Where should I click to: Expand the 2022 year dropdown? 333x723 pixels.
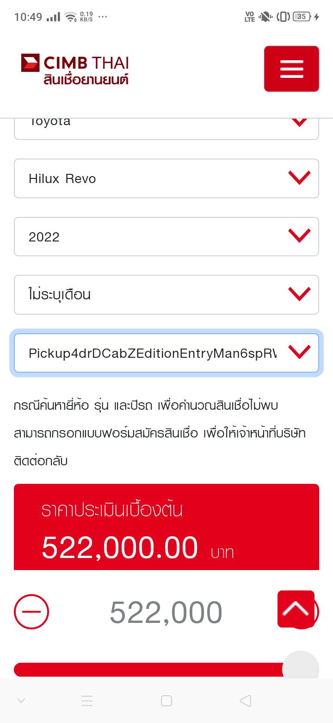tap(166, 236)
